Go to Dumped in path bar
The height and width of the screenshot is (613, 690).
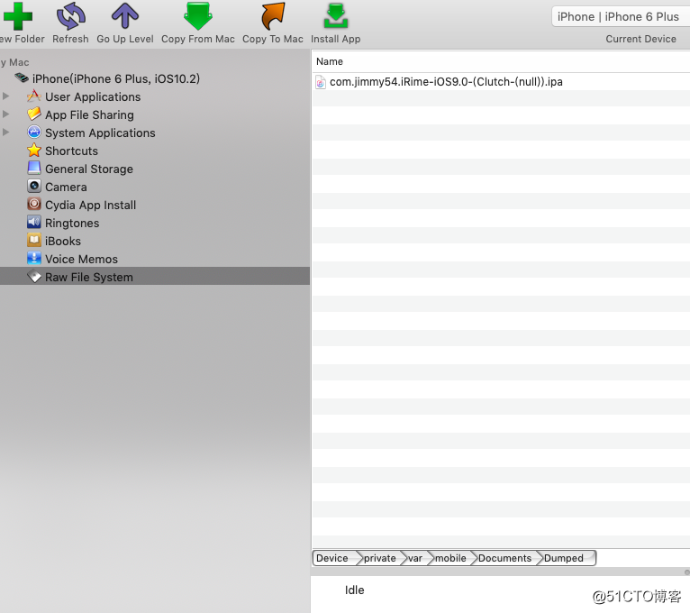pos(564,558)
